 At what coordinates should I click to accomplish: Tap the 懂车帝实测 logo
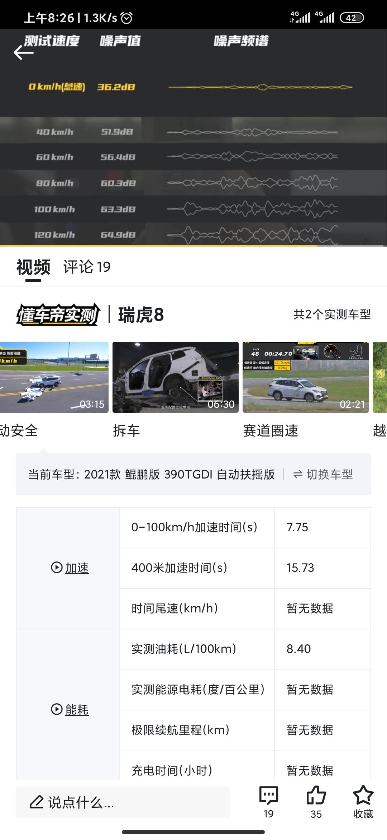click(58, 314)
